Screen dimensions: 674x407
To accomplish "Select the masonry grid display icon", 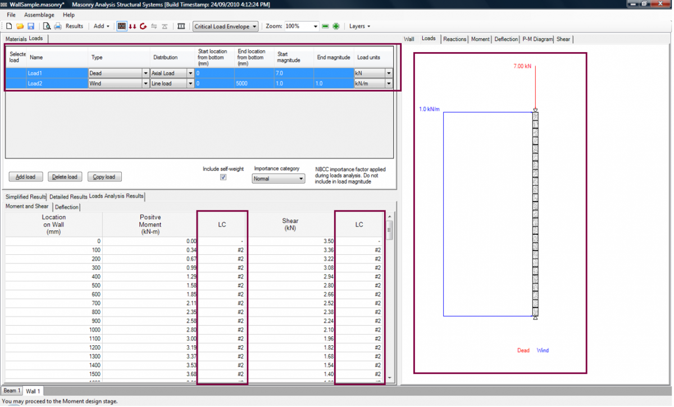I will coord(122,26).
